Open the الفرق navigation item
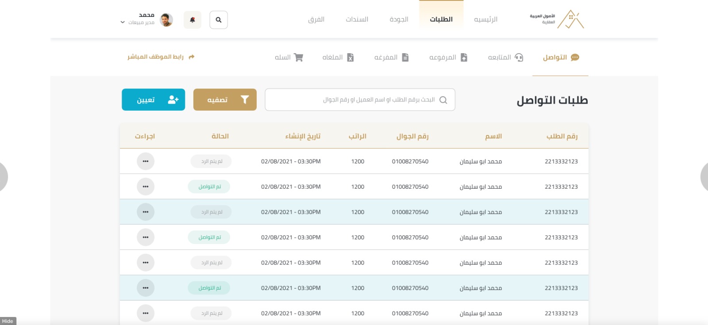The image size is (708, 325). point(316,19)
